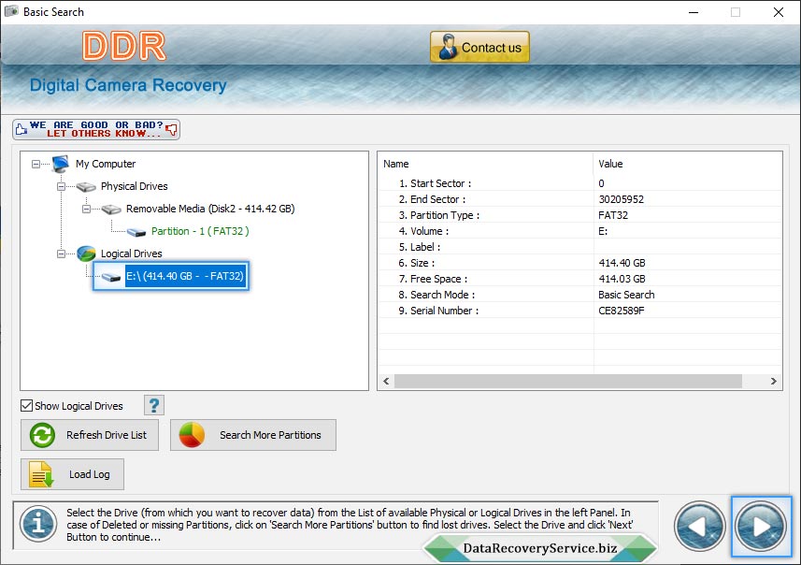Click the pie chart partitions icon

click(x=192, y=435)
